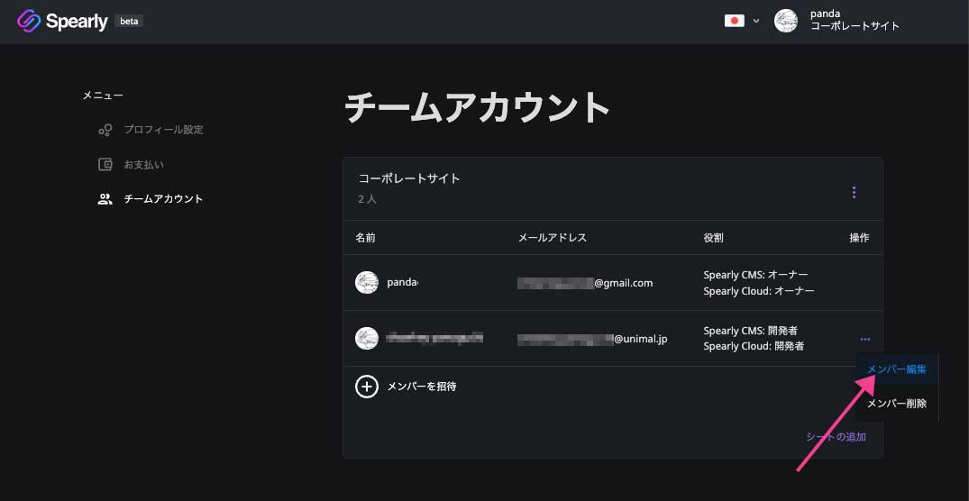This screenshot has width=969, height=501.
Task: Click the panda name in the table row
Action: (x=402, y=283)
